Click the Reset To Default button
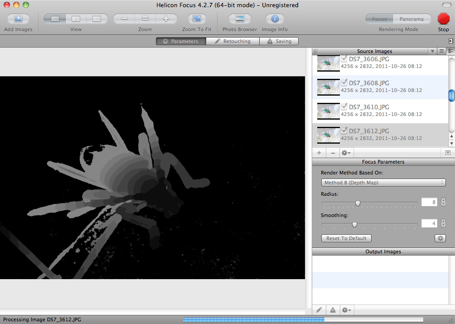 347,238
